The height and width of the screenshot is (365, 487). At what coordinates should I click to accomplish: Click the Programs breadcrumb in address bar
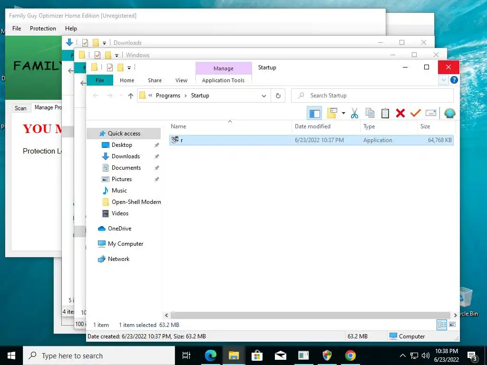[168, 96]
